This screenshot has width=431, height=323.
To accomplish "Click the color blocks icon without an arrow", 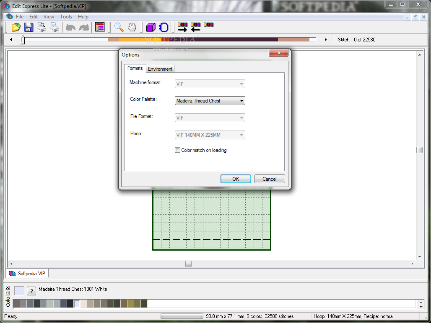I will pyautogui.click(x=208, y=25).
